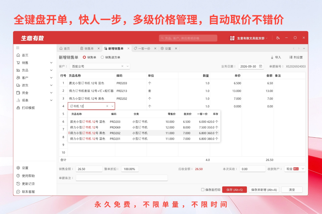Enable the 保存后打印 checkbox
The image size is (322, 214).
pos(203,190)
